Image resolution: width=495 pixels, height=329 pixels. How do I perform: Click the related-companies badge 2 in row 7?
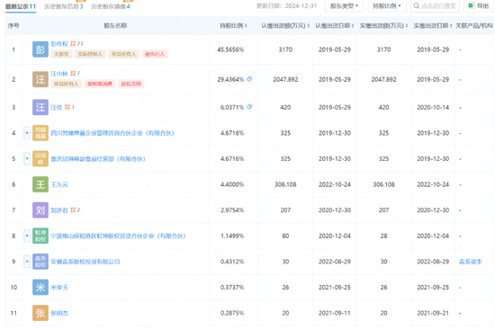coord(75,209)
